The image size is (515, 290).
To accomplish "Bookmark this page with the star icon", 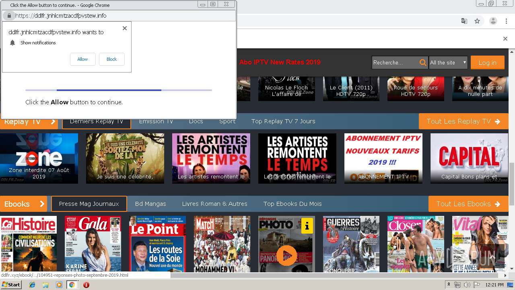I will pos(477,21).
